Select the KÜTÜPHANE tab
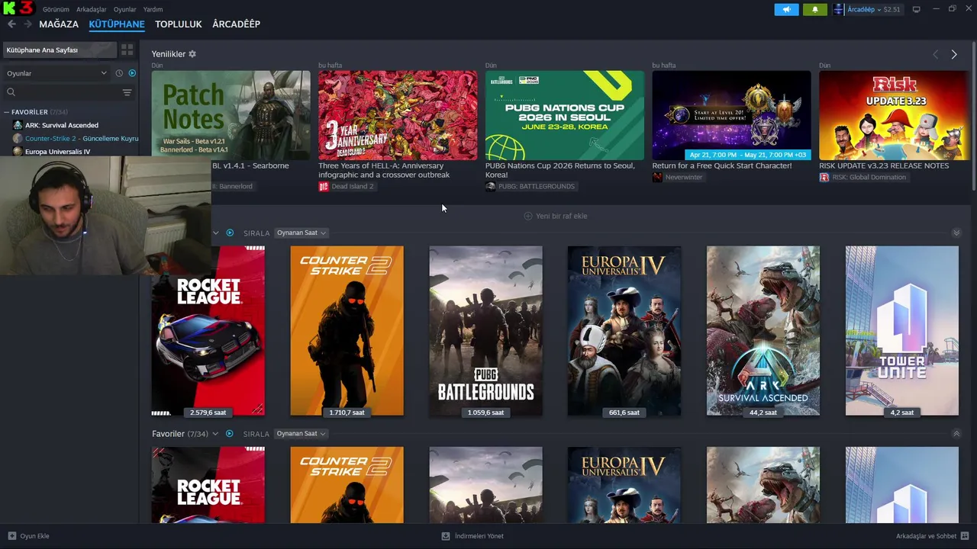The image size is (977, 549). tap(117, 24)
